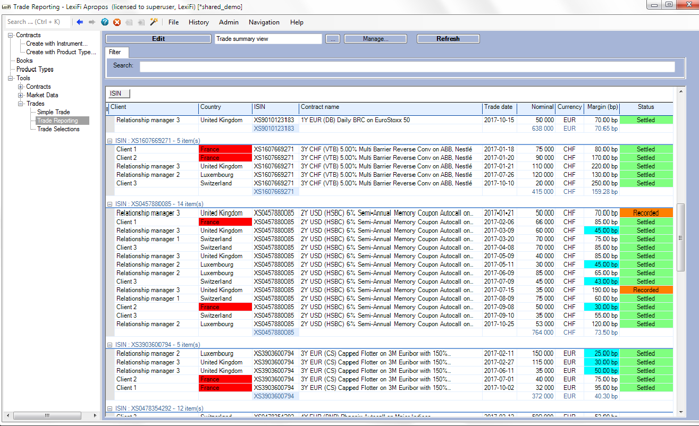This screenshot has height=426, width=699.
Task: Expand the Contracts subnode under Tools
Action: click(21, 87)
